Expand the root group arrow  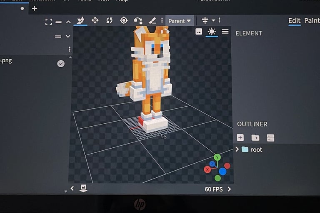click(237, 149)
